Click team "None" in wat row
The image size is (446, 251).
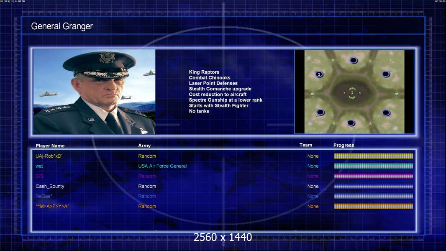click(313, 166)
